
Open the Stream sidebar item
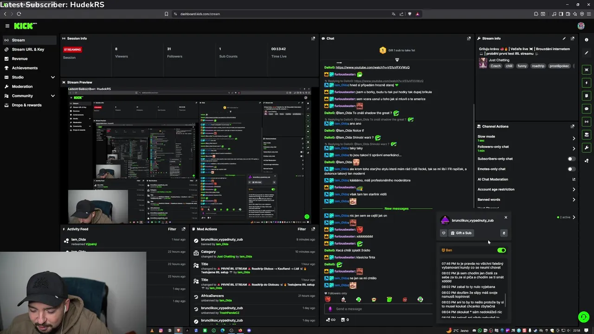click(x=29, y=40)
